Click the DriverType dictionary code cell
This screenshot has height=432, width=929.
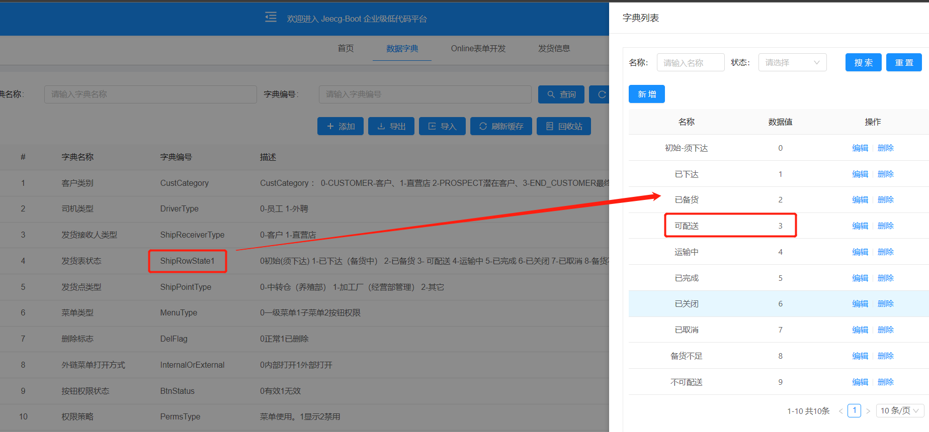[x=179, y=208]
